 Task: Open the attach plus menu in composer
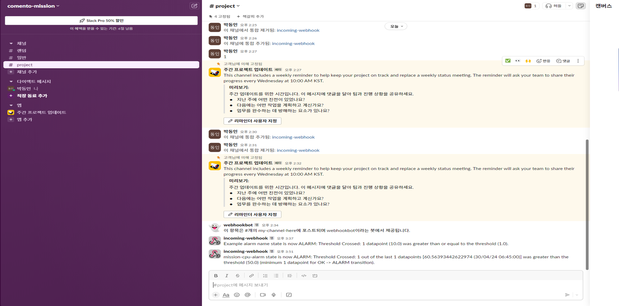tap(216, 295)
